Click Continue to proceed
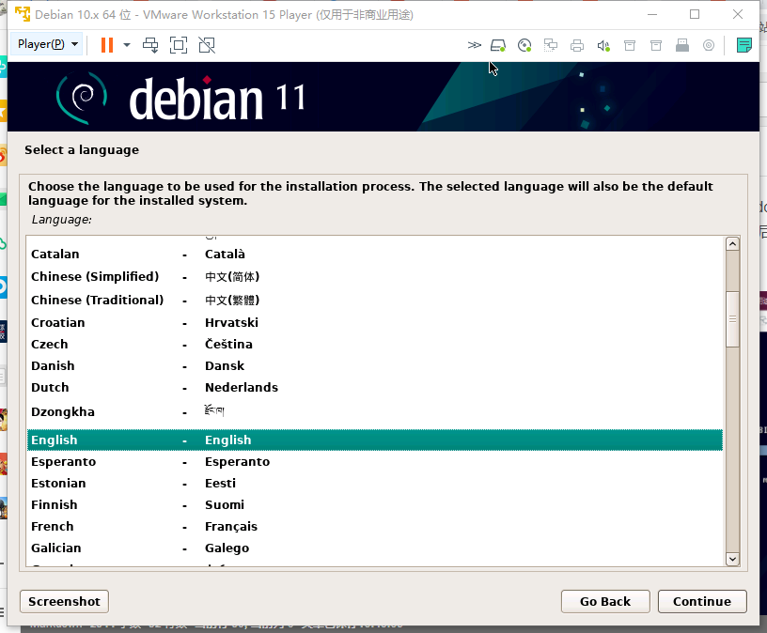Screen dimensions: 767x633 pos(702,601)
